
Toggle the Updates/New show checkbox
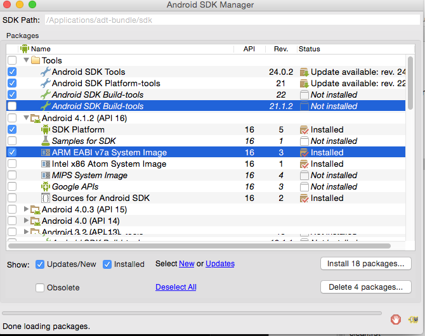(x=40, y=264)
